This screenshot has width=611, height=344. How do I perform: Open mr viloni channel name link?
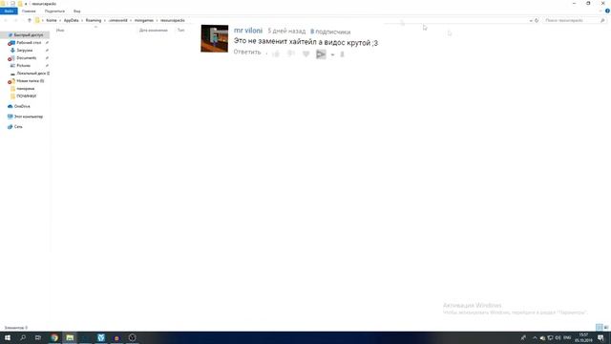pos(248,31)
